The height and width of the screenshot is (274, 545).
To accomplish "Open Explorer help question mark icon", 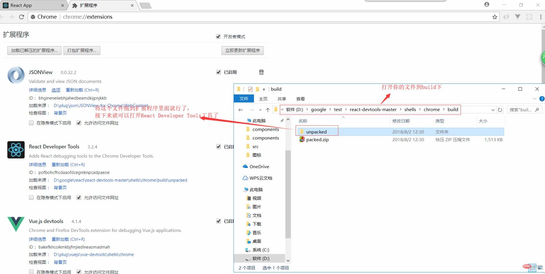I will 542,99.
